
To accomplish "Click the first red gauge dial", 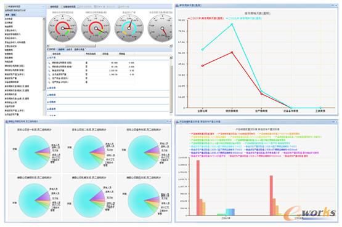I will pos(63,28).
